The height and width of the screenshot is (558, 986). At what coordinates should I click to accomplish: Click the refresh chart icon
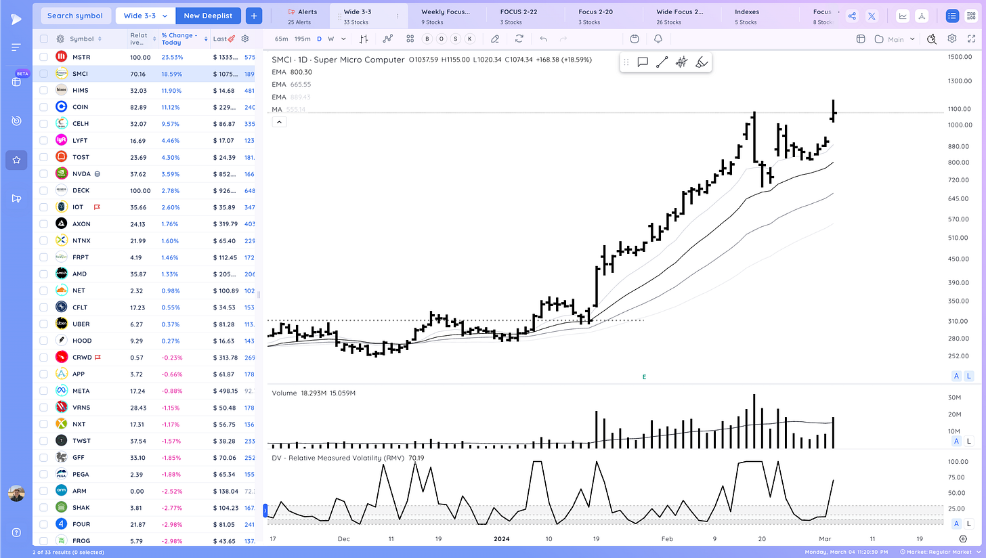pyautogui.click(x=519, y=39)
